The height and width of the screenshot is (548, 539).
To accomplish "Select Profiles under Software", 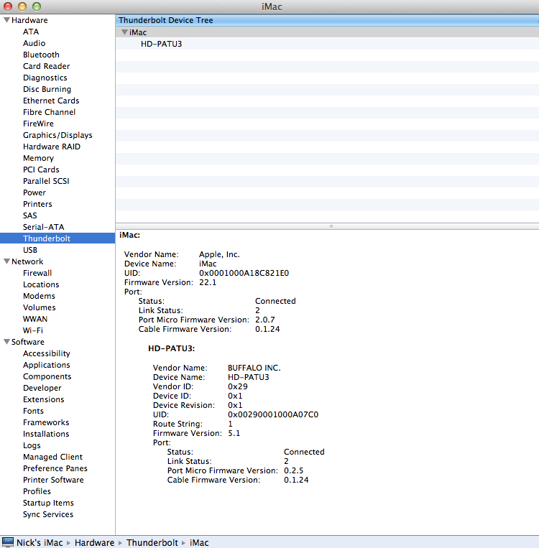I will click(x=37, y=491).
